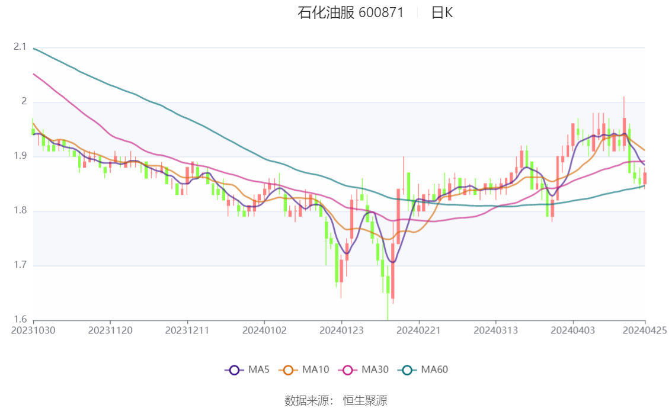
Task: Click the 1.8 price axis label
Action: tap(20, 210)
